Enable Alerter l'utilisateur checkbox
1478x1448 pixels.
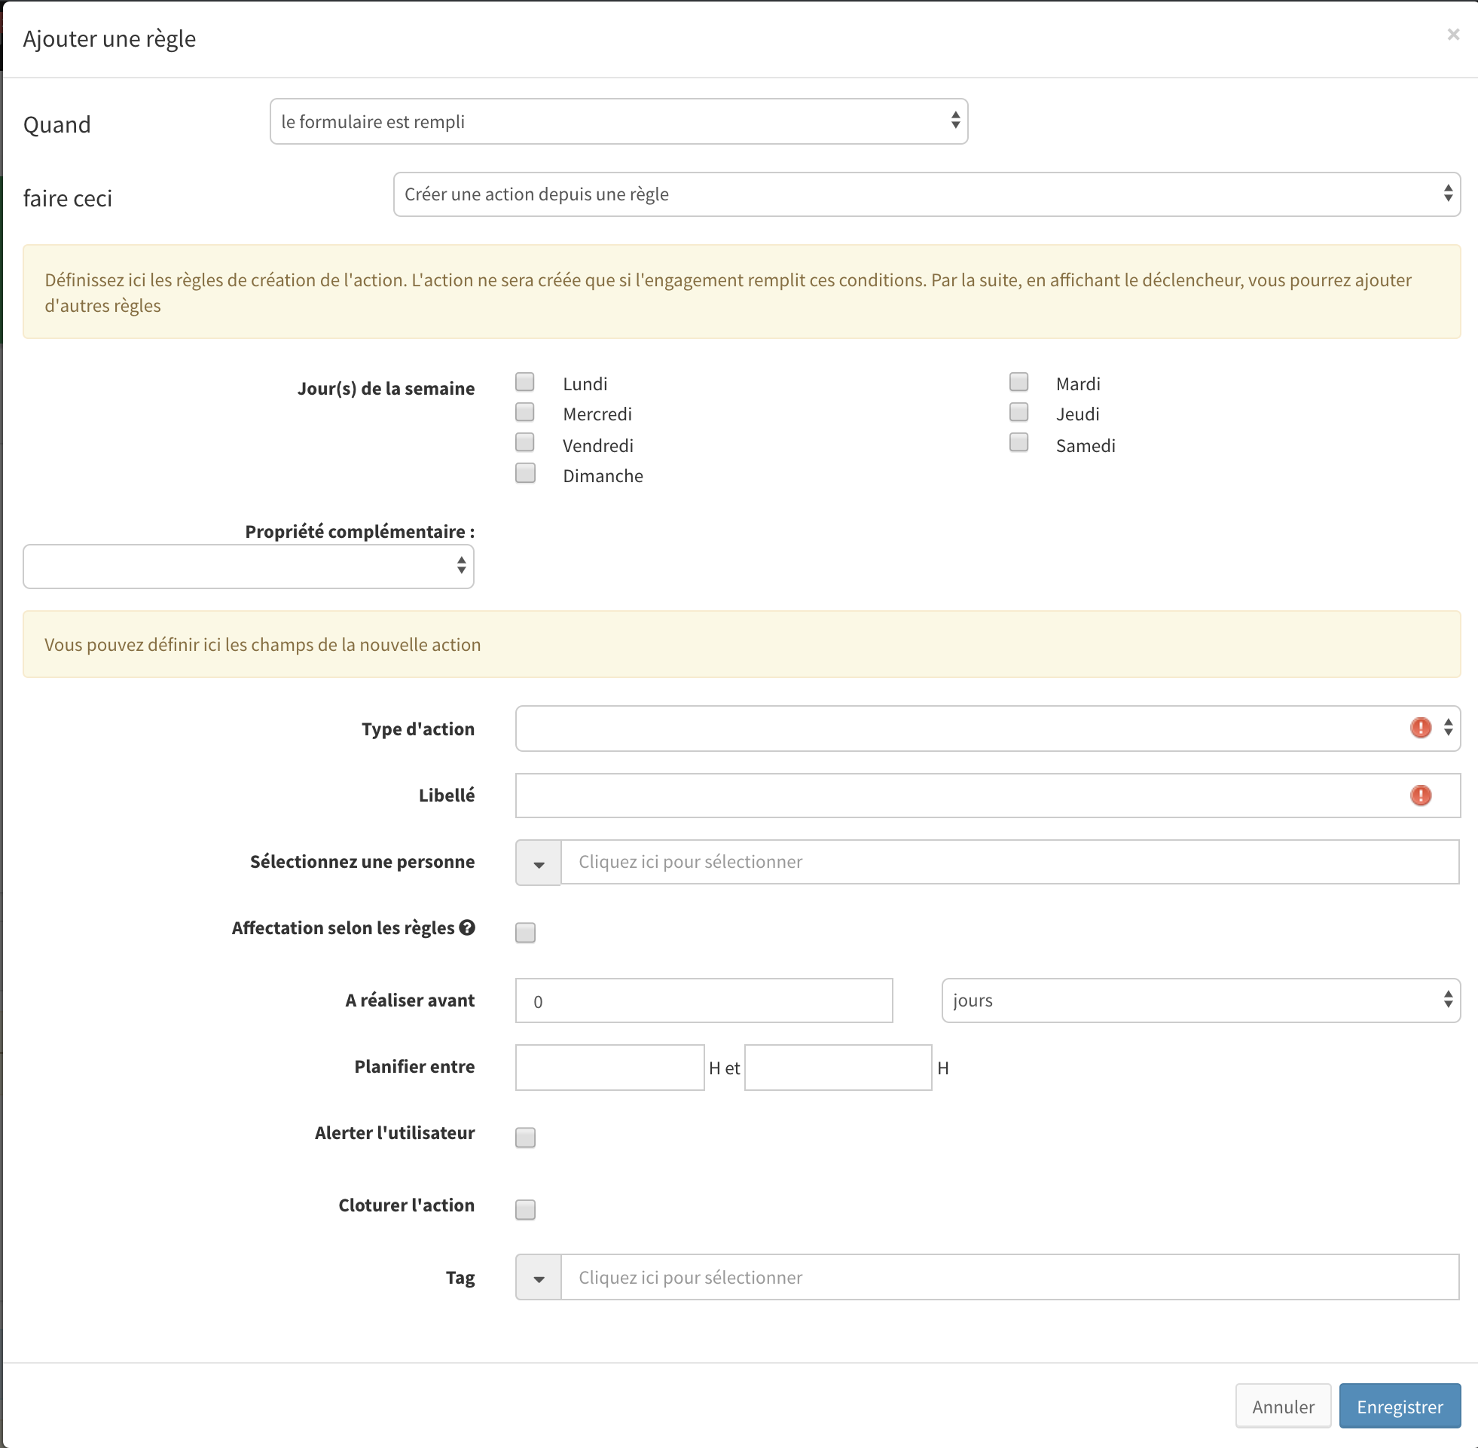click(524, 1137)
